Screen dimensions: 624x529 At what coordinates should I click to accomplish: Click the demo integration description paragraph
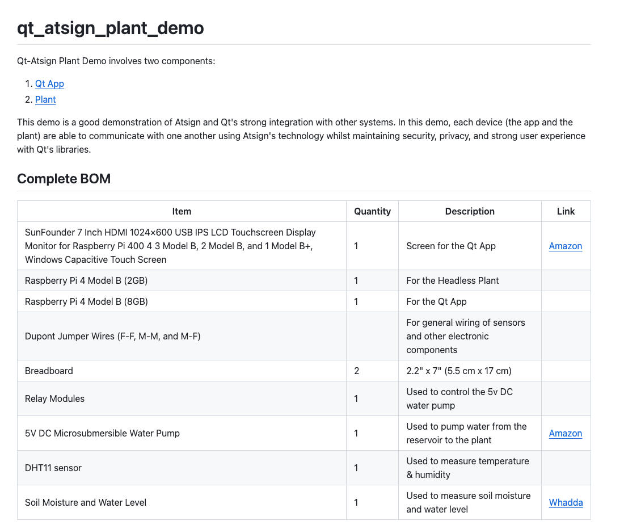pyautogui.click(x=301, y=136)
